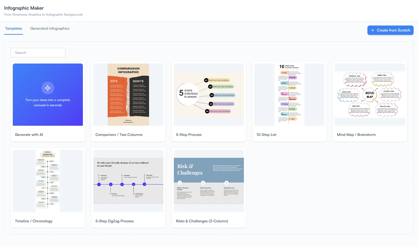Click inside the Search templates field

38,52
